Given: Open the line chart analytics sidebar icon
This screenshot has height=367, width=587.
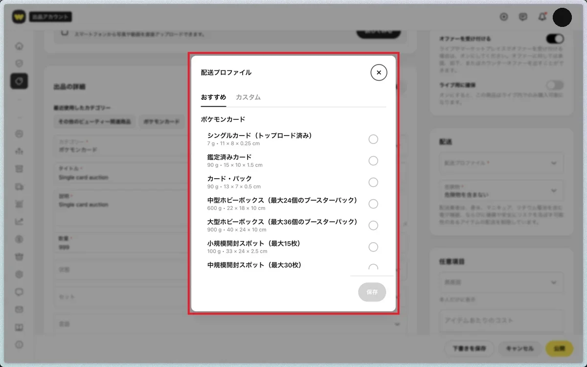Looking at the screenshot, I should [19, 222].
